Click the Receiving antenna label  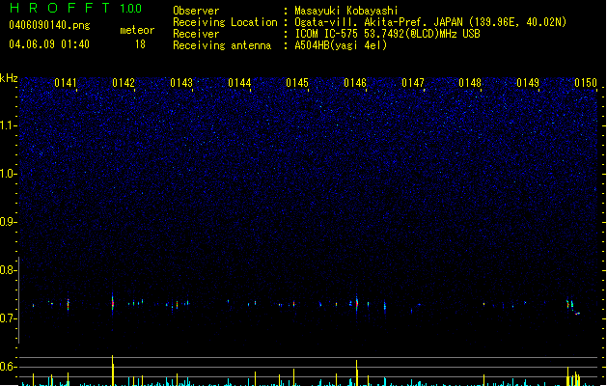[222, 45]
